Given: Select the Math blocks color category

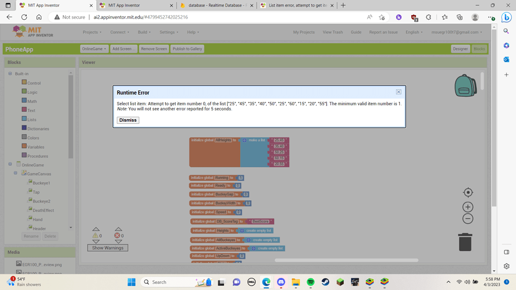Looking at the screenshot, I should pos(32,101).
